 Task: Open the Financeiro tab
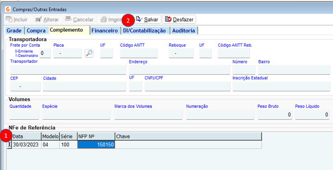click(x=105, y=30)
